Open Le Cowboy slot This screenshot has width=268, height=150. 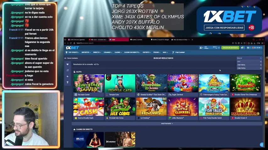point(151,108)
